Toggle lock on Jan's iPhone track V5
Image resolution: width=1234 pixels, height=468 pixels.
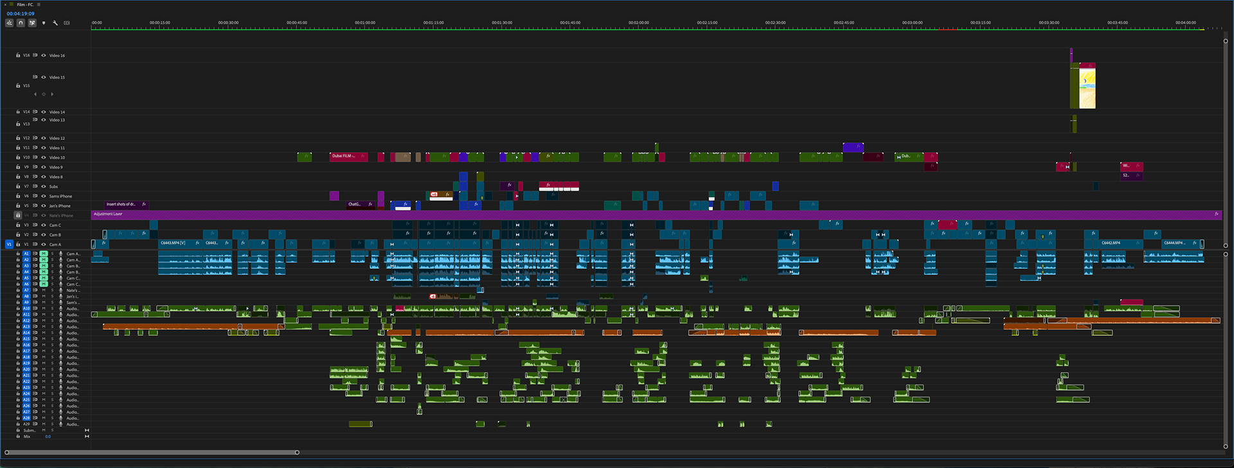(18, 205)
